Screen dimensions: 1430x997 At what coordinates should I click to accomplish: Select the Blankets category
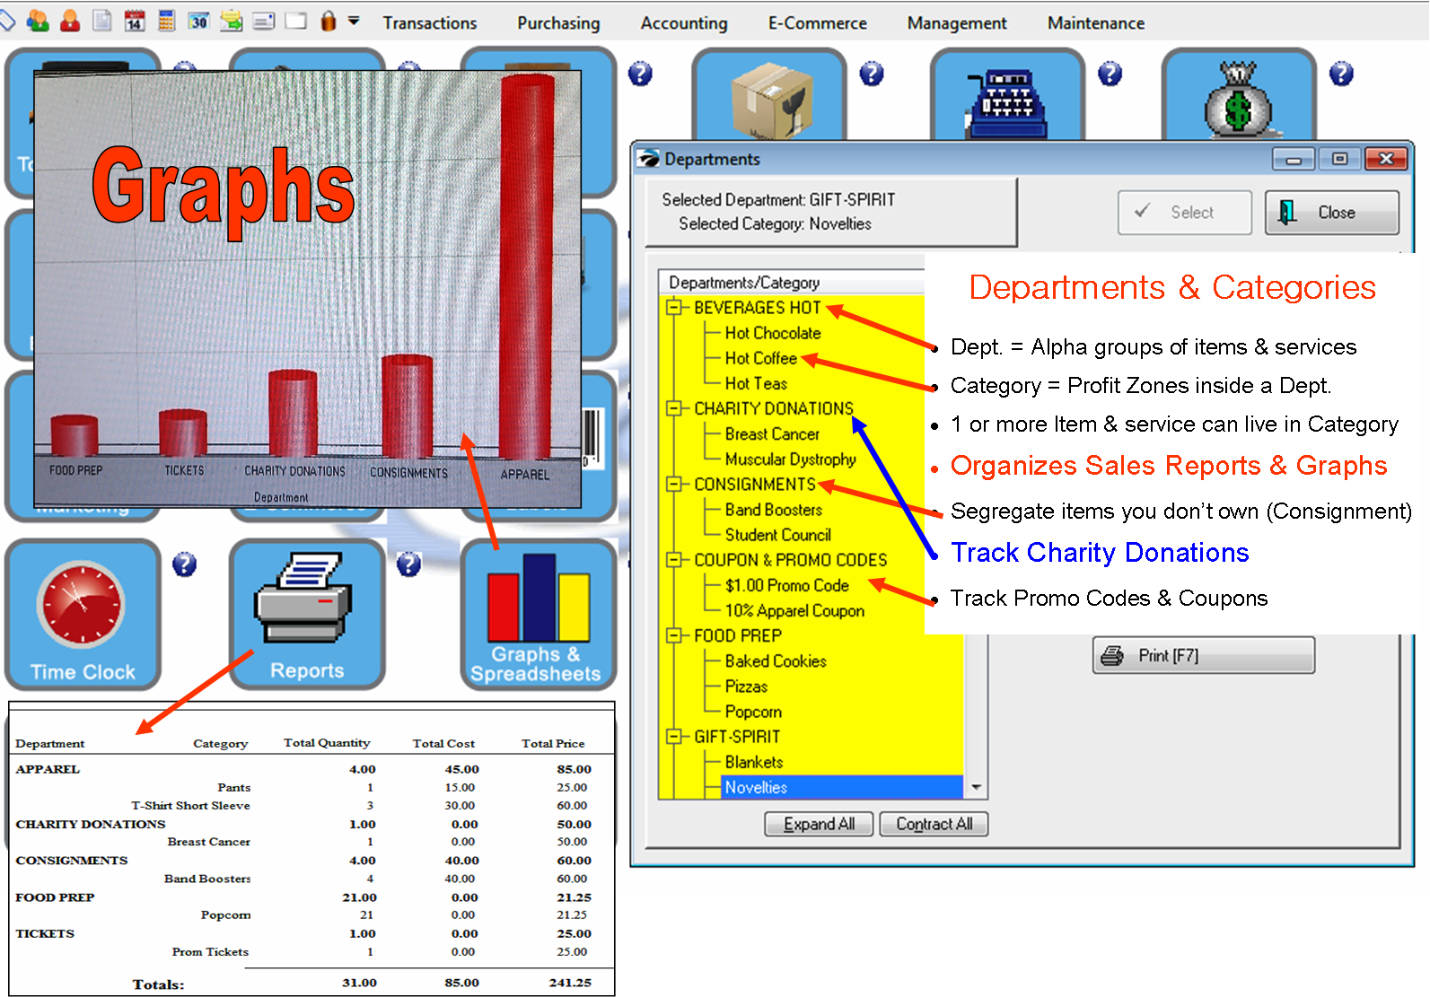pos(754,762)
